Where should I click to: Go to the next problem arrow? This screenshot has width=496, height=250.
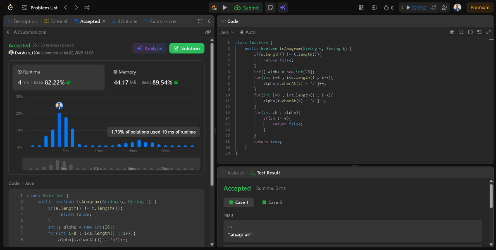(x=76, y=7)
